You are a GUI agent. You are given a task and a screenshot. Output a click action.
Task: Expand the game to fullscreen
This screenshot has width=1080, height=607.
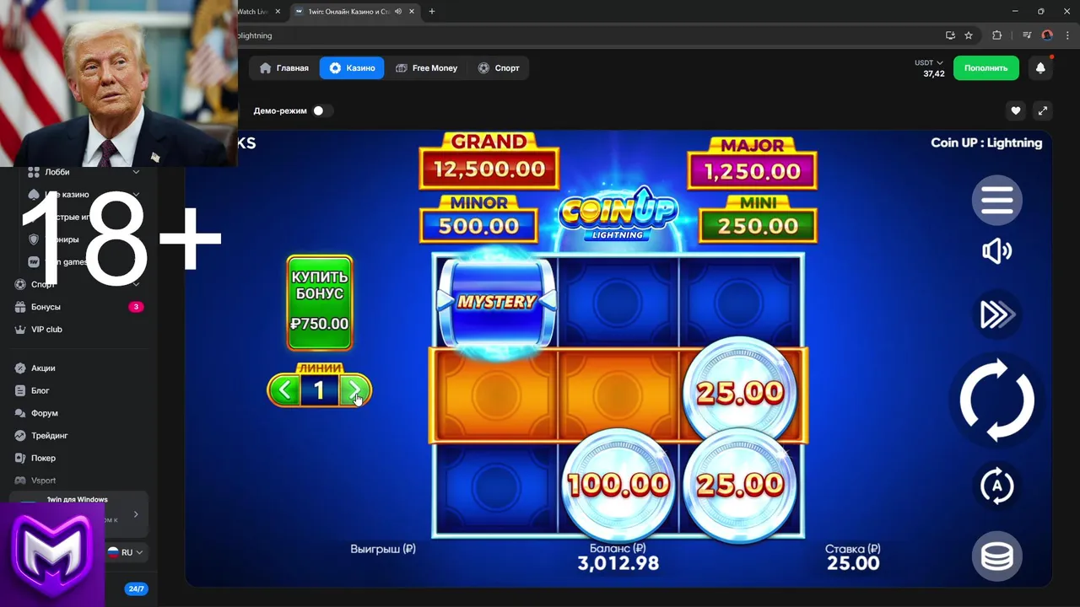coord(1042,110)
